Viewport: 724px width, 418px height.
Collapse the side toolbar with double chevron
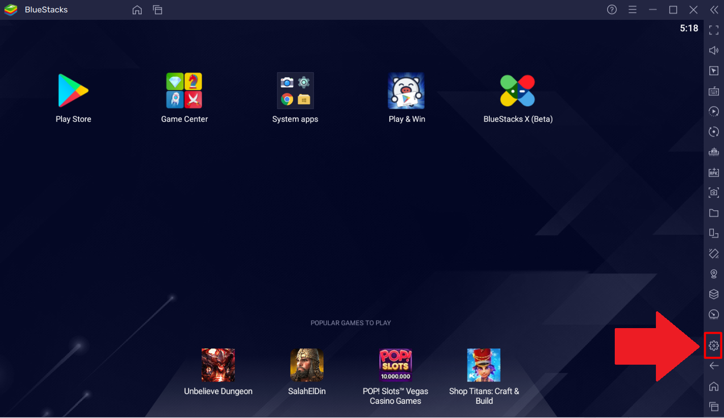tap(714, 10)
